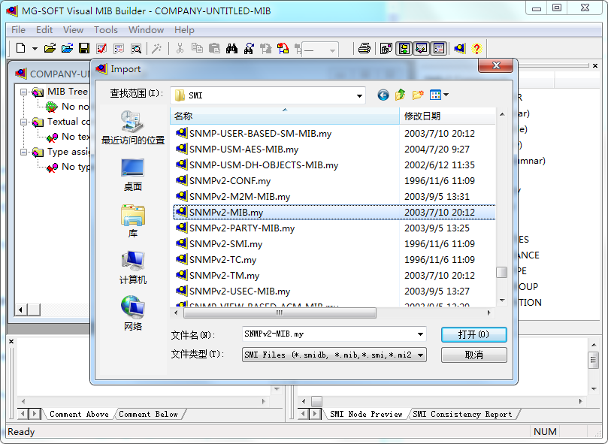608x444 pixels.
Task: Go up one folder level in Import dialog
Action: click(401, 95)
